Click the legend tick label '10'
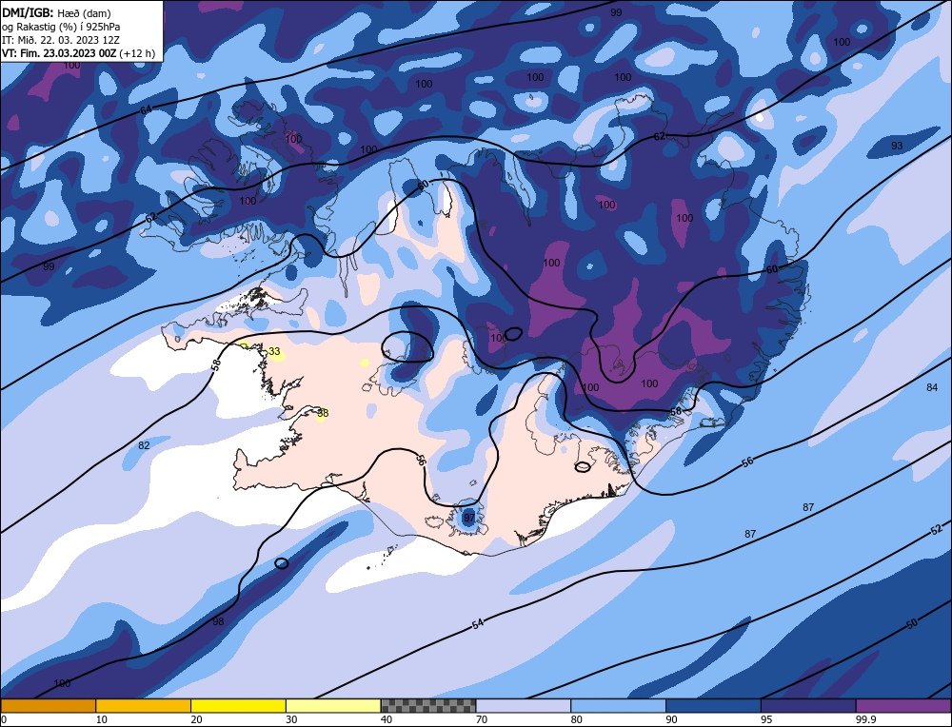This screenshot has height=727, width=952. (x=102, y=719)
